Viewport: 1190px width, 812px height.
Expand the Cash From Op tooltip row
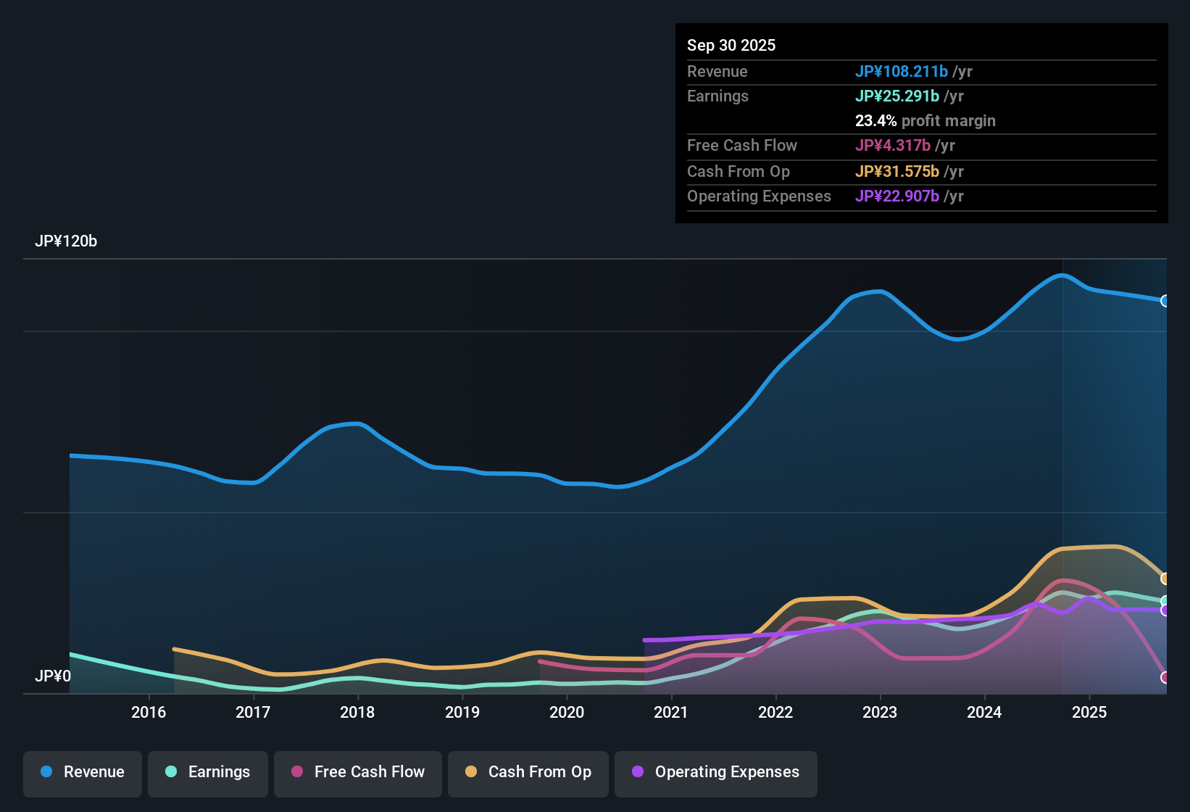738,172
